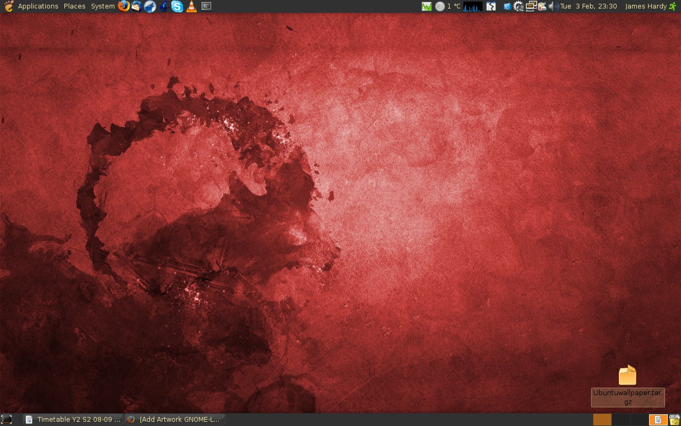Switch to the Timetable Y2 S2 08-09 window

[73, 420]
